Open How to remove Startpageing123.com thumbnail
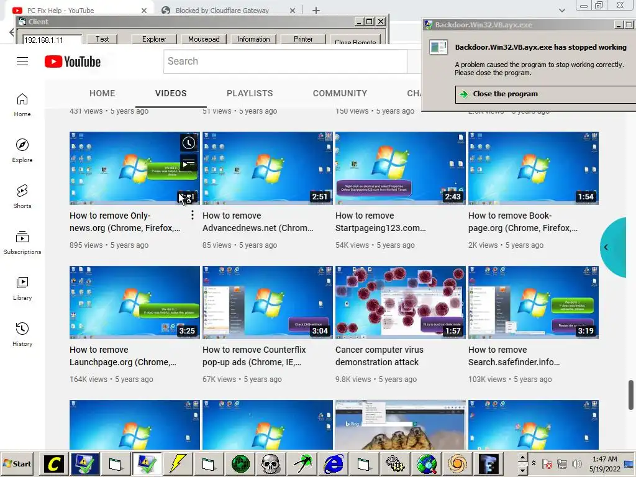This screenshot has width=636, height=477. tap(401, 168)
